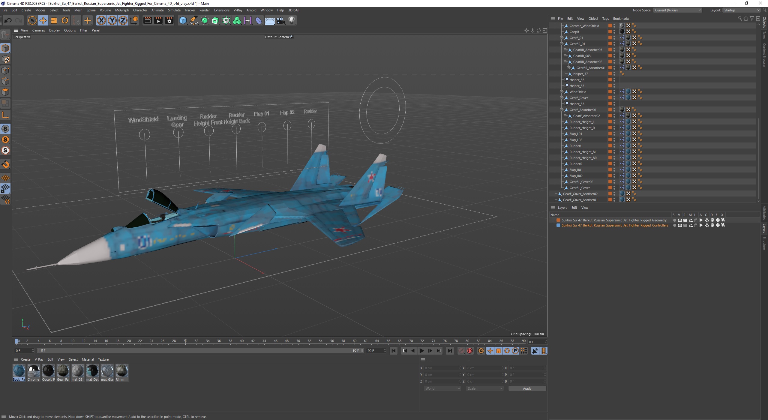The width and height of the screenshot is (768, 420).
Task: Toggle the Y axis lock
Action: coord(112,20)
